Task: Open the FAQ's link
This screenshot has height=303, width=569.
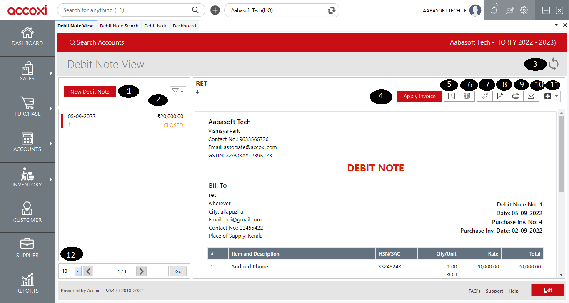Action: [x=474, y=291]
